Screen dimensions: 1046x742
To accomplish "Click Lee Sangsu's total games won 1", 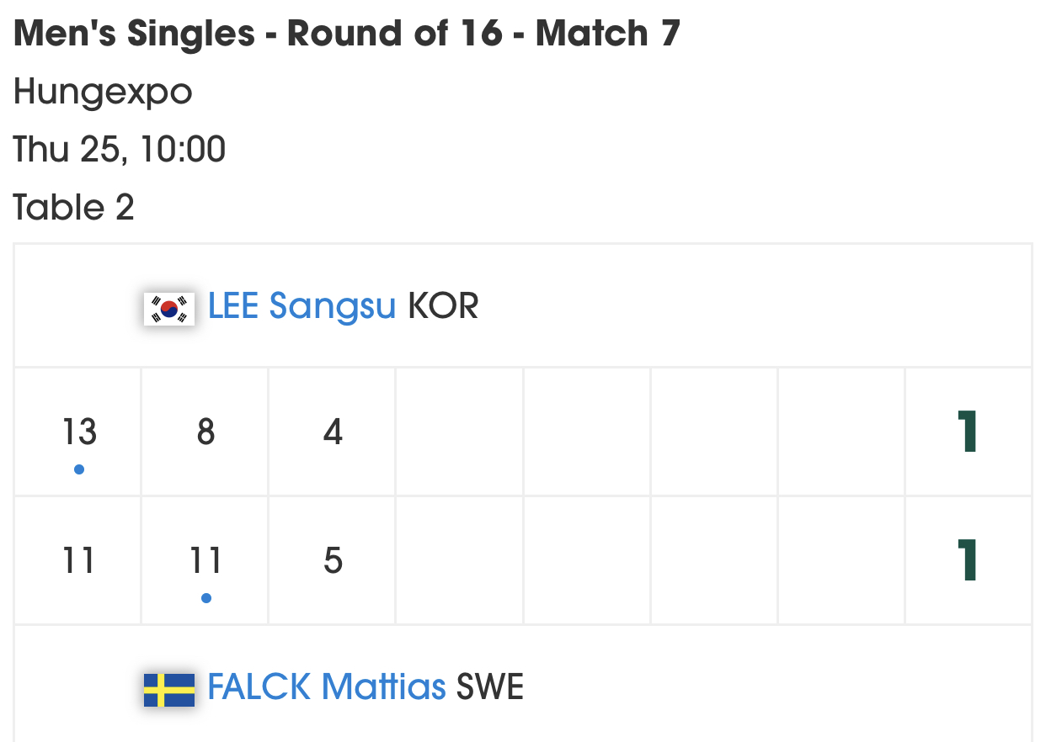I will 968,432.
